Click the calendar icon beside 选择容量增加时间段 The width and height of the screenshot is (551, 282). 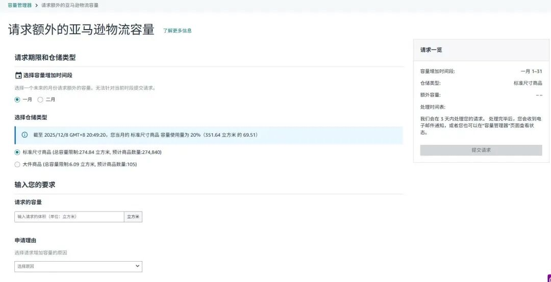coord(18,75)
